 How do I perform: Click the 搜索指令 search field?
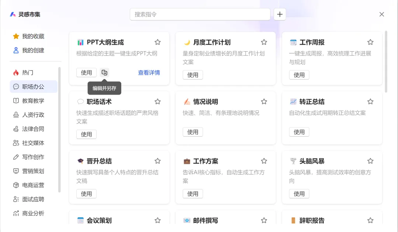(x=200, y=14)
